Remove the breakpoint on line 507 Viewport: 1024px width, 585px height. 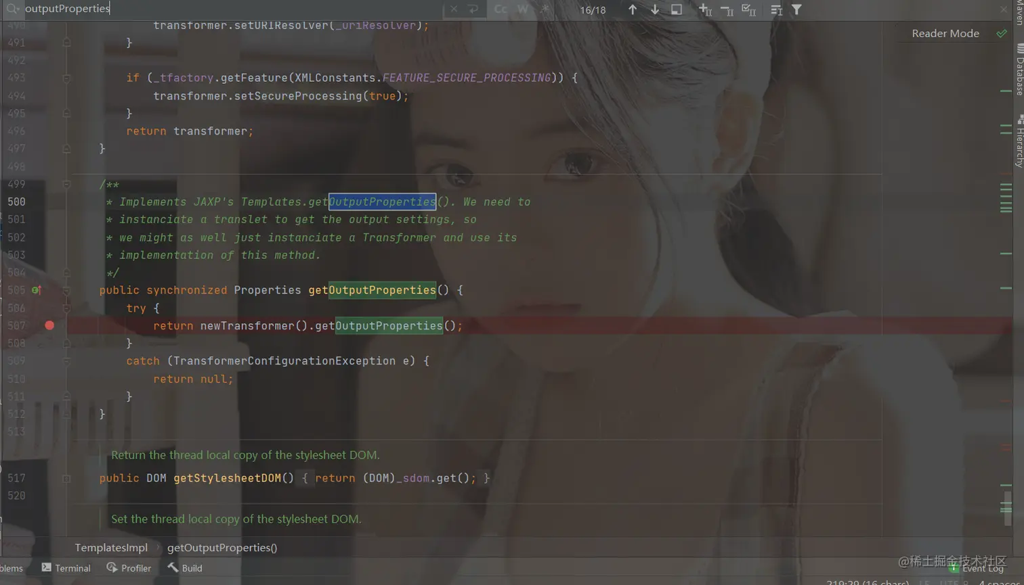click(x=49, y=325)
